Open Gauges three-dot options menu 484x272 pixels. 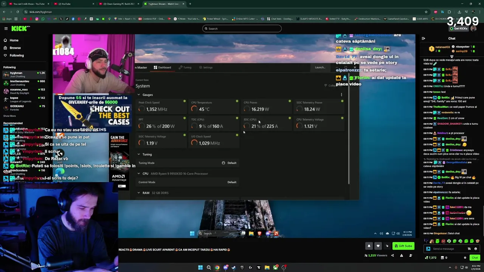click(341, 95)
